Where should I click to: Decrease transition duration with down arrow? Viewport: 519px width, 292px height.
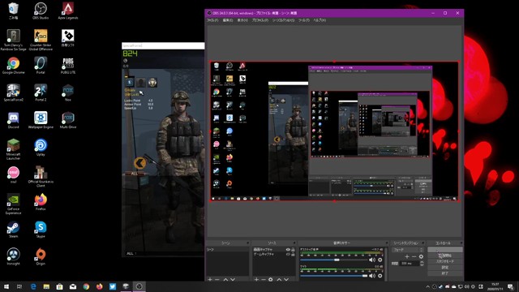point(422,265)
